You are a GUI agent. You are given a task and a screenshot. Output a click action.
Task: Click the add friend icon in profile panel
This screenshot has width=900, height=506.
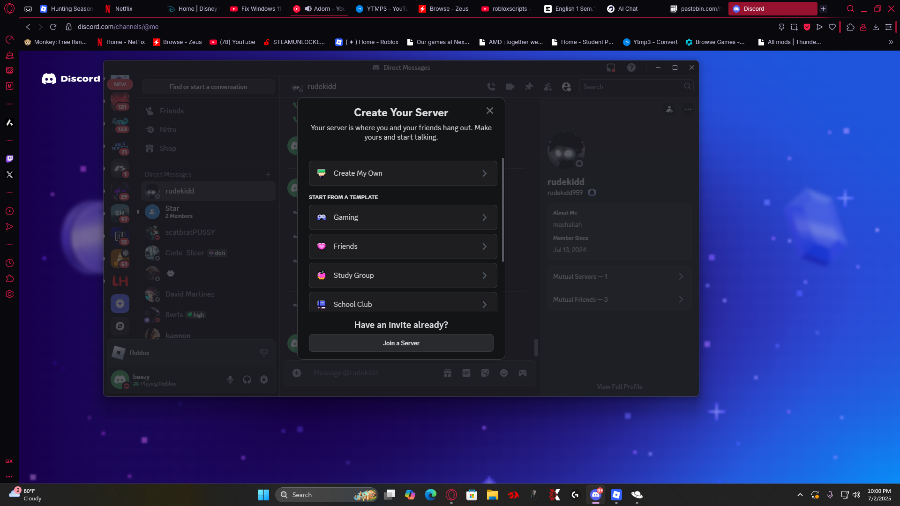669,109
